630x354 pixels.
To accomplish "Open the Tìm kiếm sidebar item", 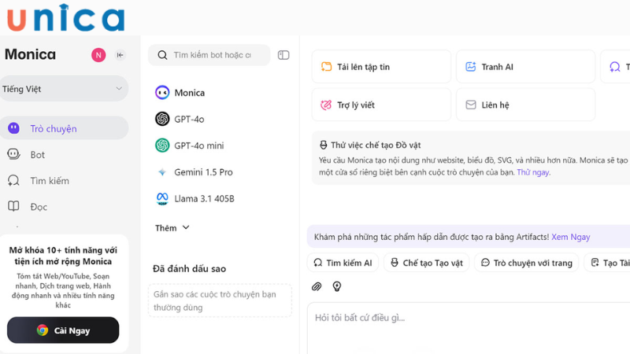I will point(49,181).
